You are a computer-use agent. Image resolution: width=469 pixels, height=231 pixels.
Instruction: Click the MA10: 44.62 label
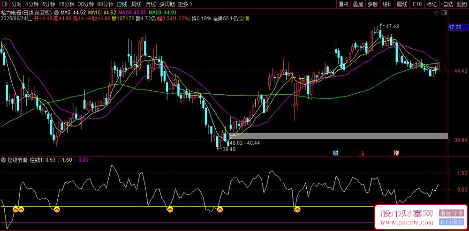pyautogui.click(x=102, y=13)
